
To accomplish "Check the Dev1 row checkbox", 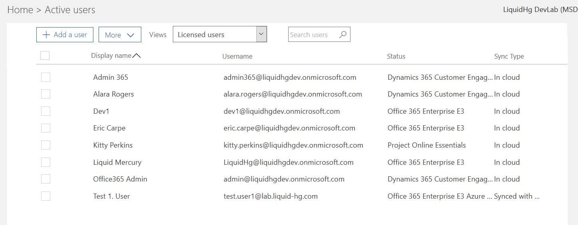I will click(46, 111).
